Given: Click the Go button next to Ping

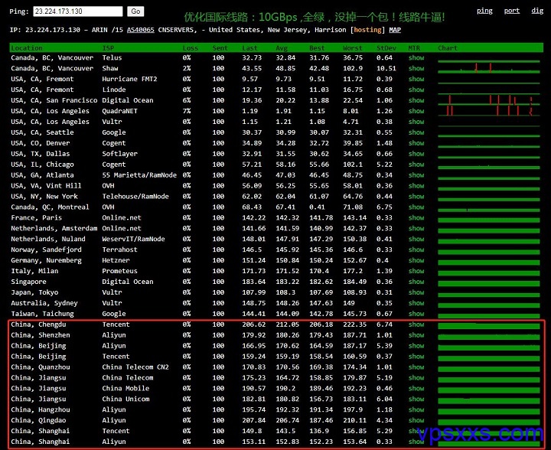Looking at the screenshot, I should [x=135, y=11].
